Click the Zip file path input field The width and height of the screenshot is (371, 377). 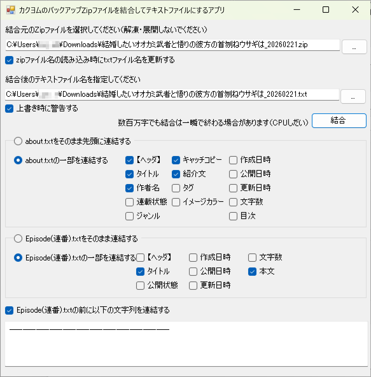coord(172,45)
